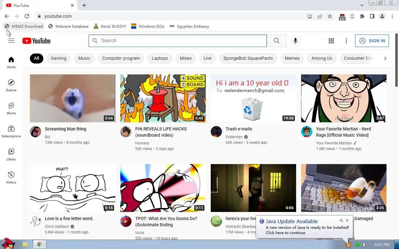Viewport: 399px width, 249px height.
Task: Play TPOT What Are You Gonna Do thumbnail
Action: (x=163, y=188)
